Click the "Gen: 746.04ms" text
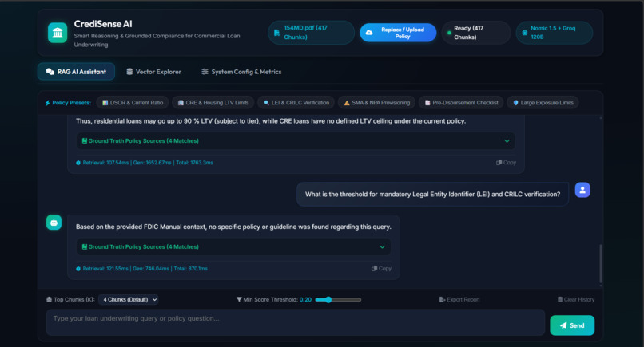Screen dimensions: 644x347 (151, 269)
